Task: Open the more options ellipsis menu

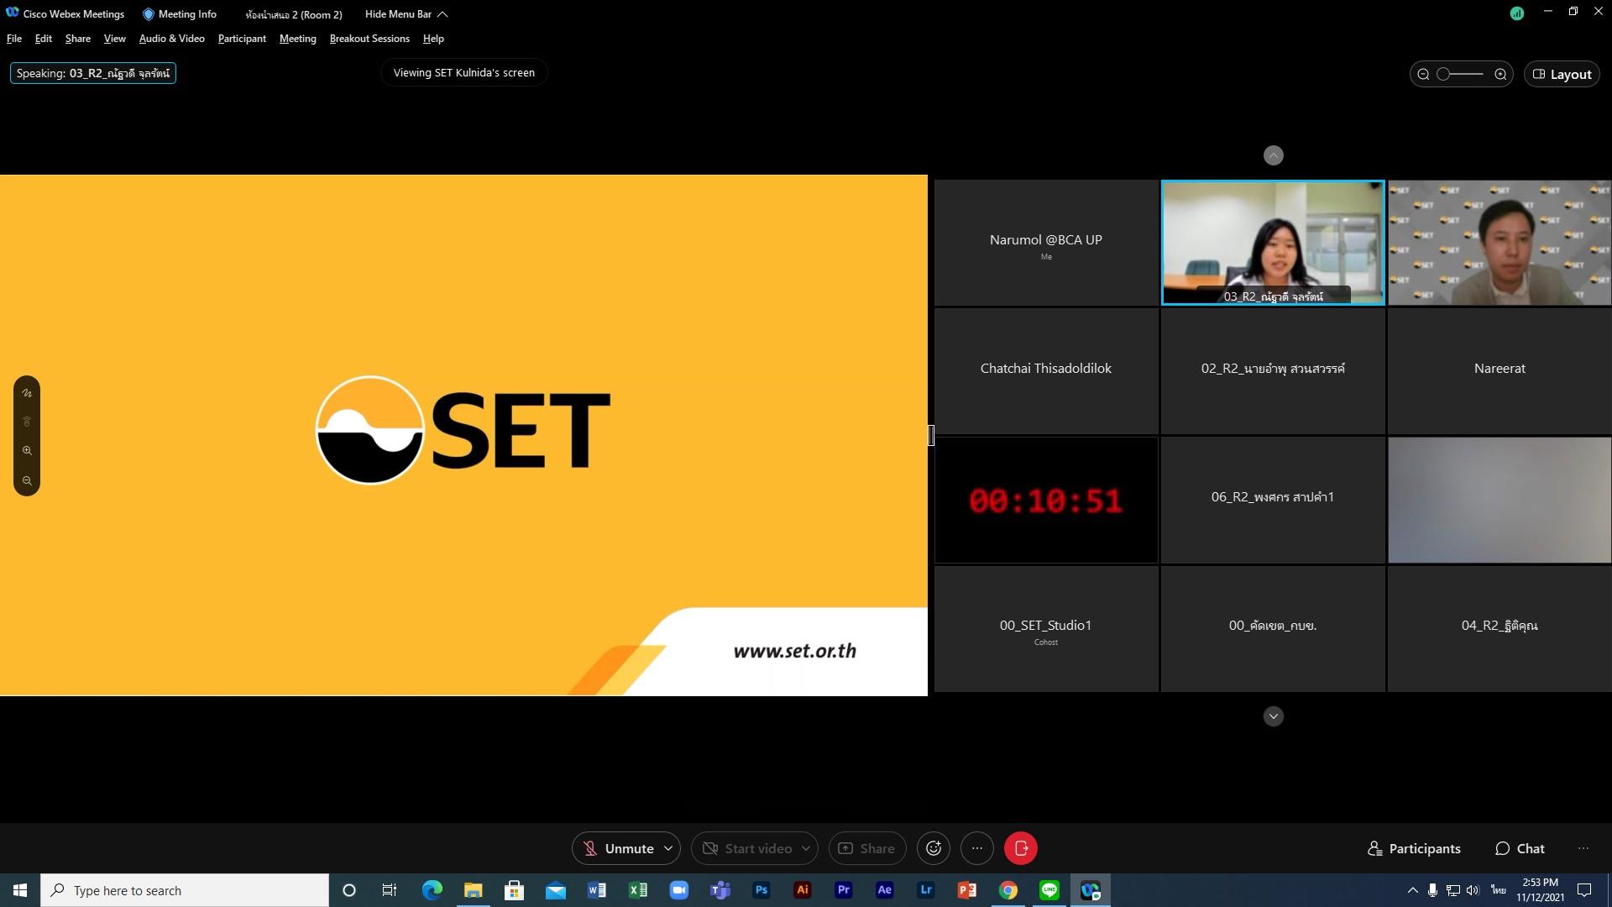Action: click(977, 848)
